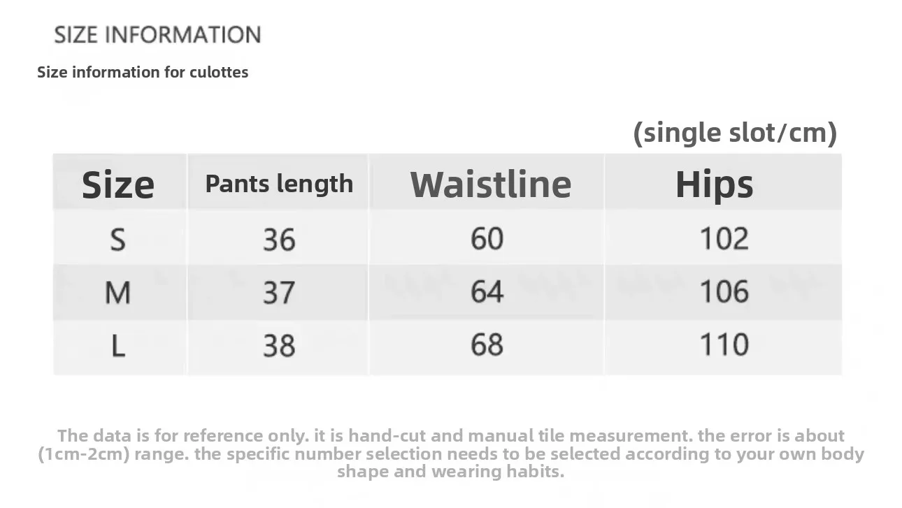The width and height of the screenshot is (902, 508).
Task: Click hips value 110
Action: 724,344
